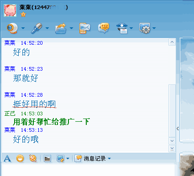
Task: Select the magic emoticon icon
Action: click(x=33, y=158)
